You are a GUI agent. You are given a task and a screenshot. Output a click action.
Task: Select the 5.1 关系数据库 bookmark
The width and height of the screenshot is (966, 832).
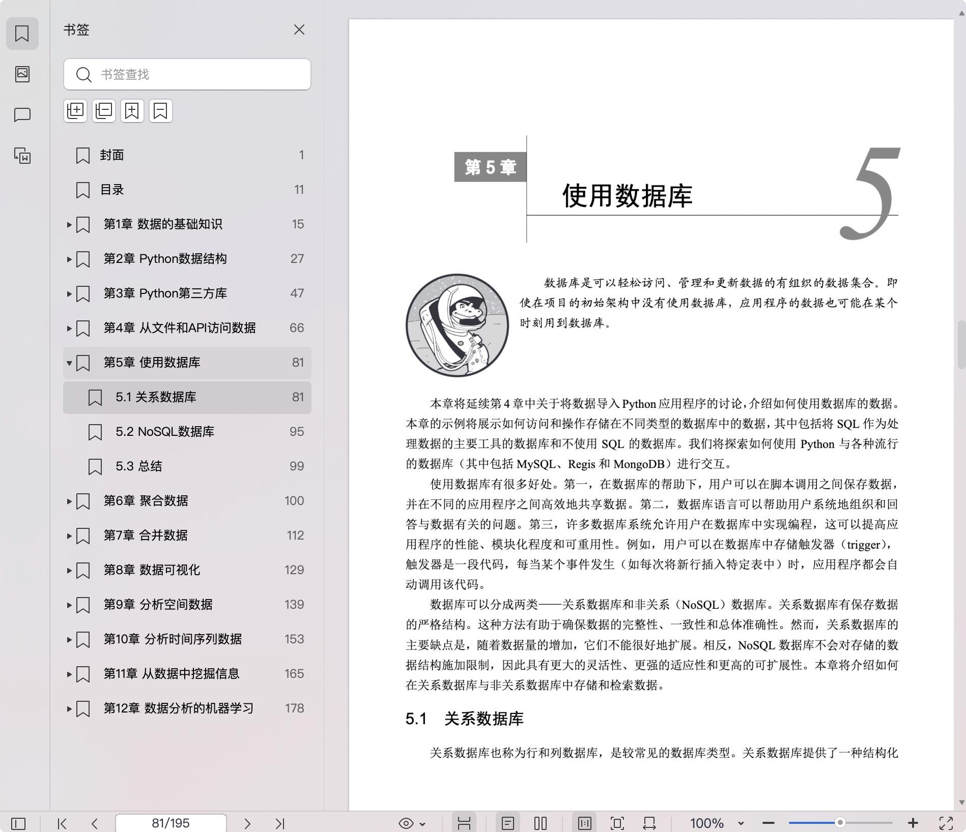(187, 397)
